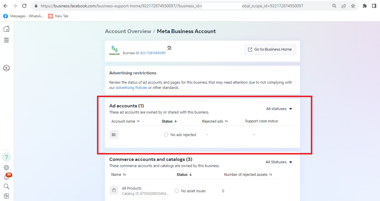The height and width of the screenshot is (201, 380).
Task: Open the Messages - WhatsApp bookmark
Action: pos(23,16)
